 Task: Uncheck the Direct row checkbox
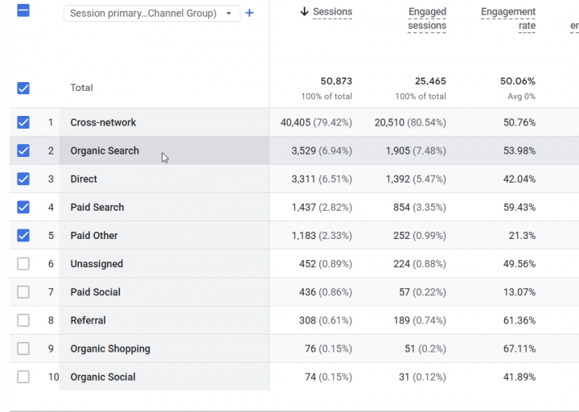(x=23, y=179)
